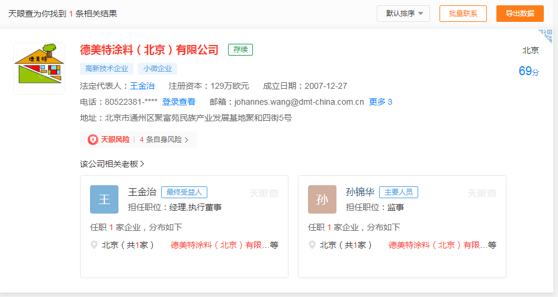Open the QR code corner icon
The height and width of the screenshot is (297, 558).
coord(546,36)
